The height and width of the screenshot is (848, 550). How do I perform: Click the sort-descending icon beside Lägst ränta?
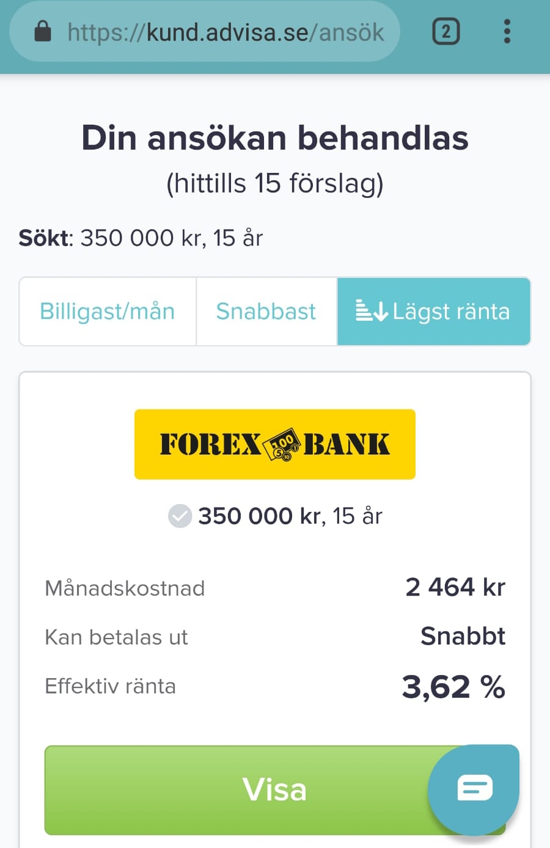372,311
